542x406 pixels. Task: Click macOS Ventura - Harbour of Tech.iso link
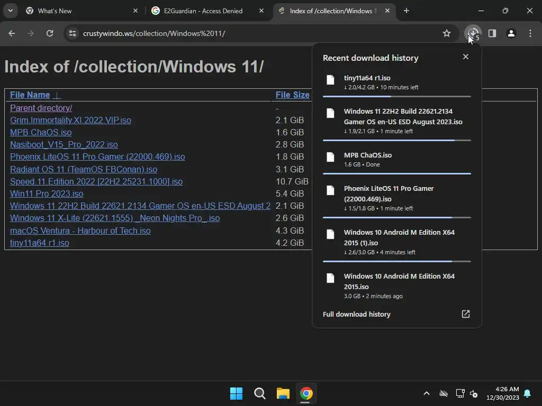(80, 230)
